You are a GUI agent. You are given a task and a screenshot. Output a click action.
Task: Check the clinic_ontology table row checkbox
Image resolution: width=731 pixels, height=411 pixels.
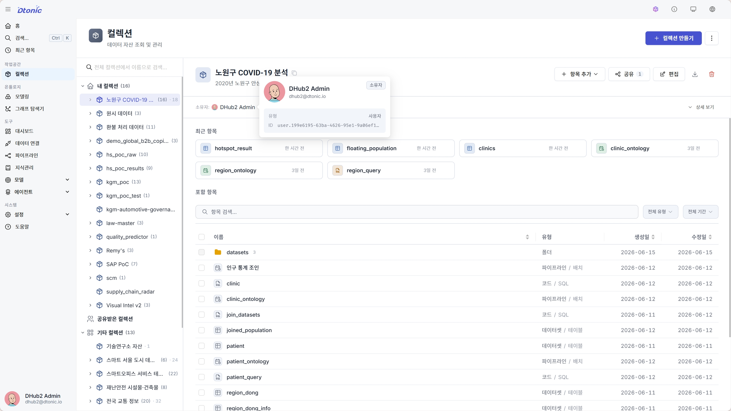pyautogui.click(x=202, y=299)
